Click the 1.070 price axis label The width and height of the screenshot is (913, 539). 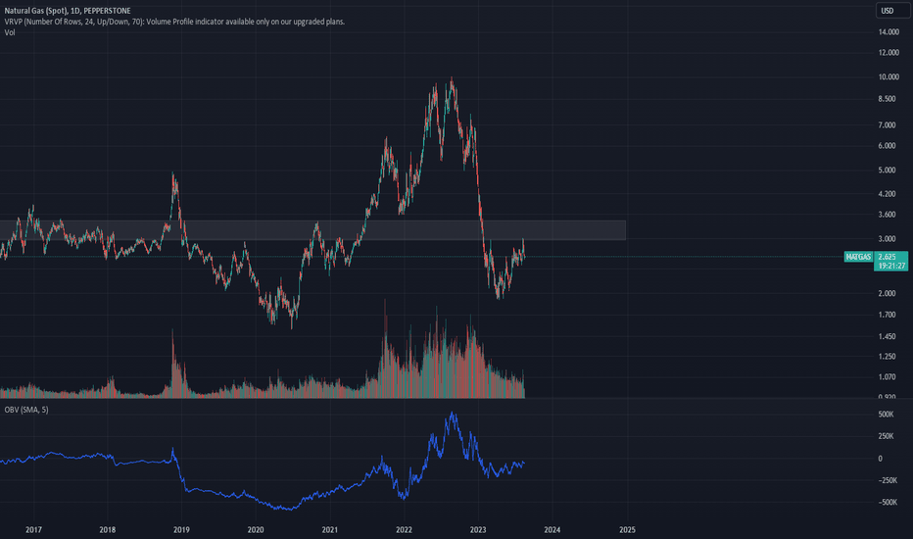pyautogui.click(x=887, y=377)
